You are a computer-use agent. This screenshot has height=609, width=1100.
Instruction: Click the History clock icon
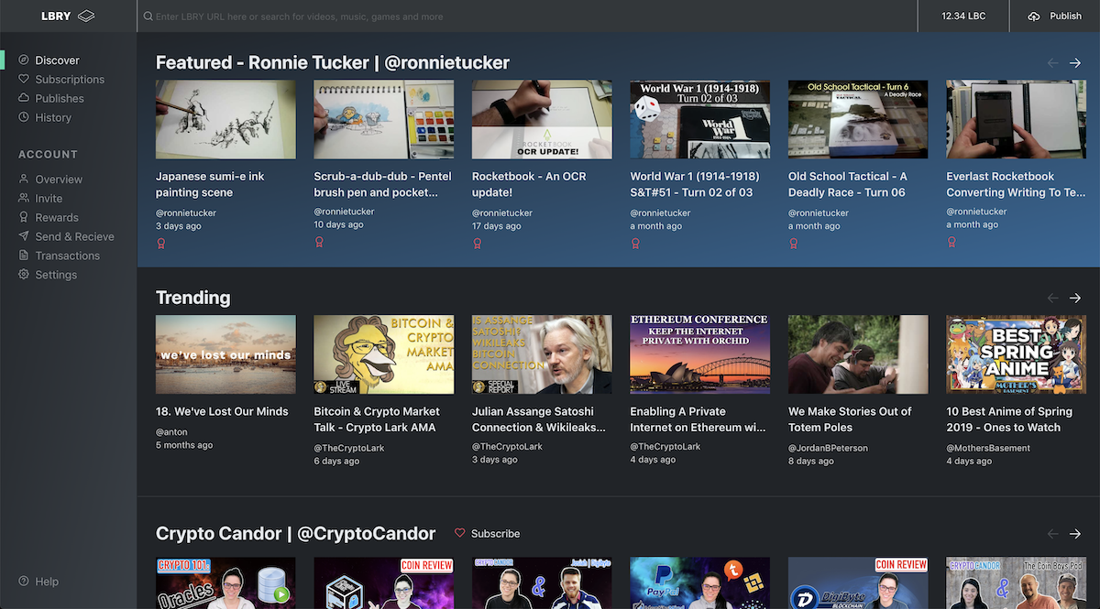pyautogui.click(x=24, y=117)
